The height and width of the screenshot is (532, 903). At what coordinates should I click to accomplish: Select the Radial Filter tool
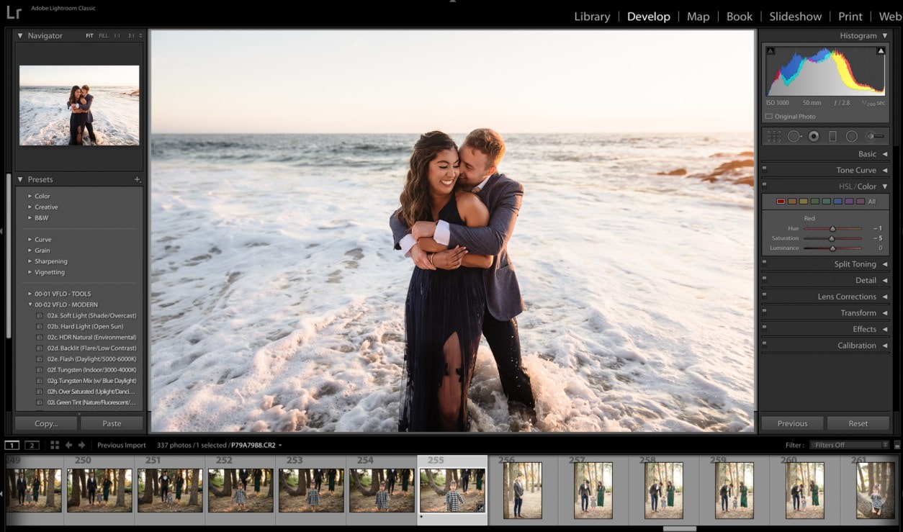pyautogui.click(x=851, y=136)
